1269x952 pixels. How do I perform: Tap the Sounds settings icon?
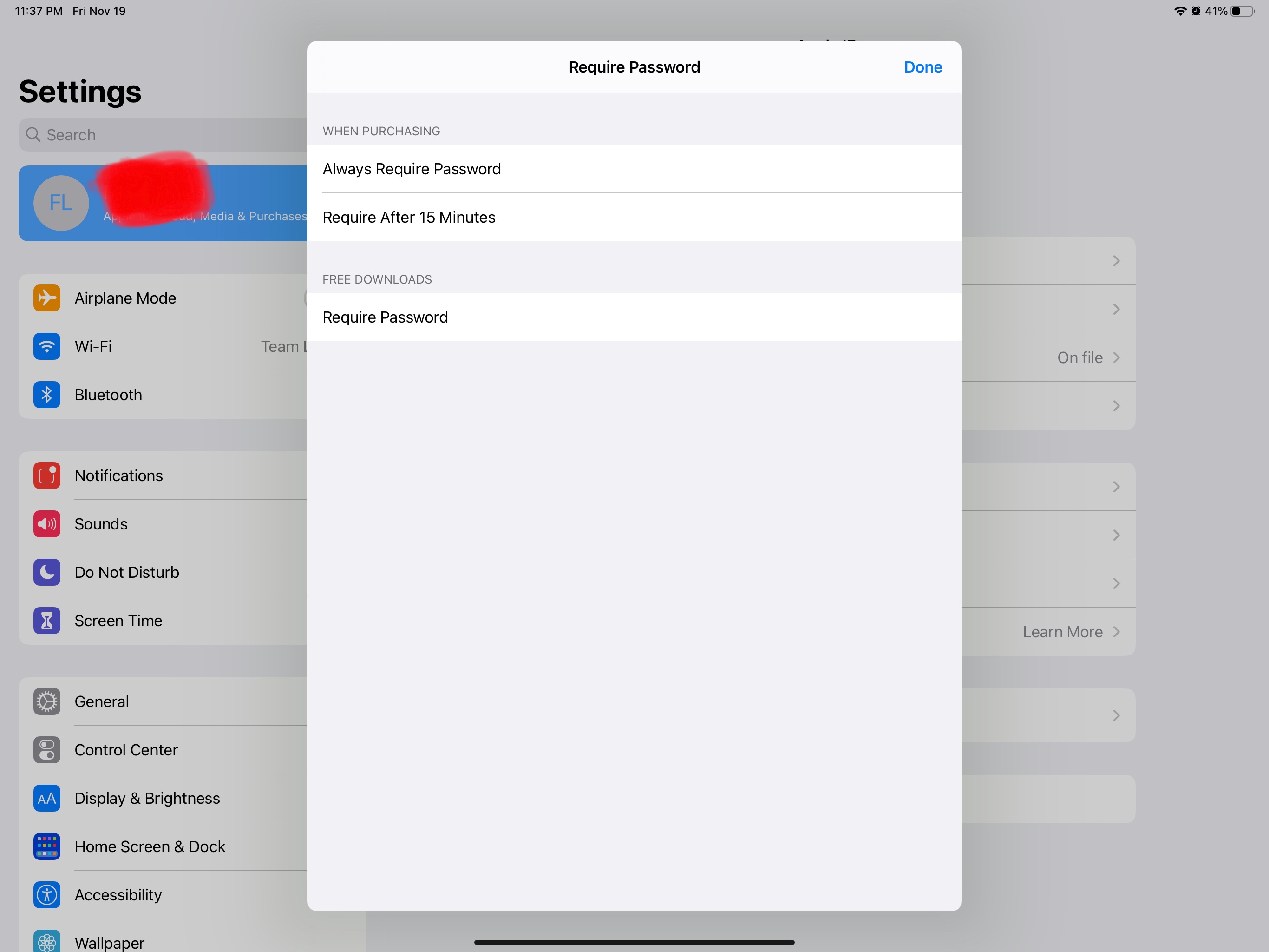pyautogui.click(x=46, y=523)
